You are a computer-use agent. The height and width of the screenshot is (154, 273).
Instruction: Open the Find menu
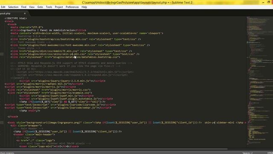pos(24,7)
